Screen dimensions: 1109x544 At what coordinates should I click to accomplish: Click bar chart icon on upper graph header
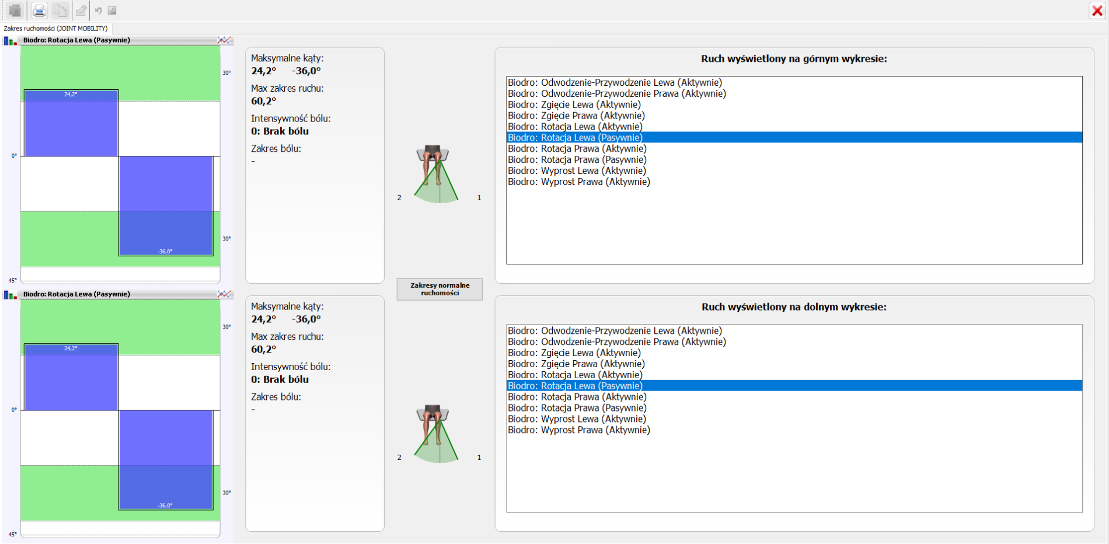click(x=10, y=40)
